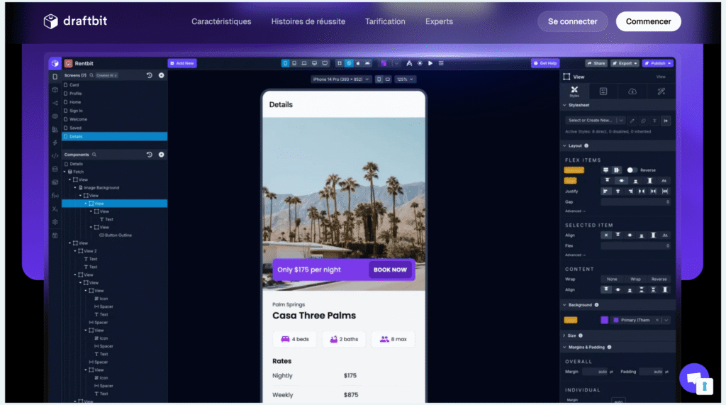Switch to the Styles tab
Screen dimensions: 726x405
(574, 91)
